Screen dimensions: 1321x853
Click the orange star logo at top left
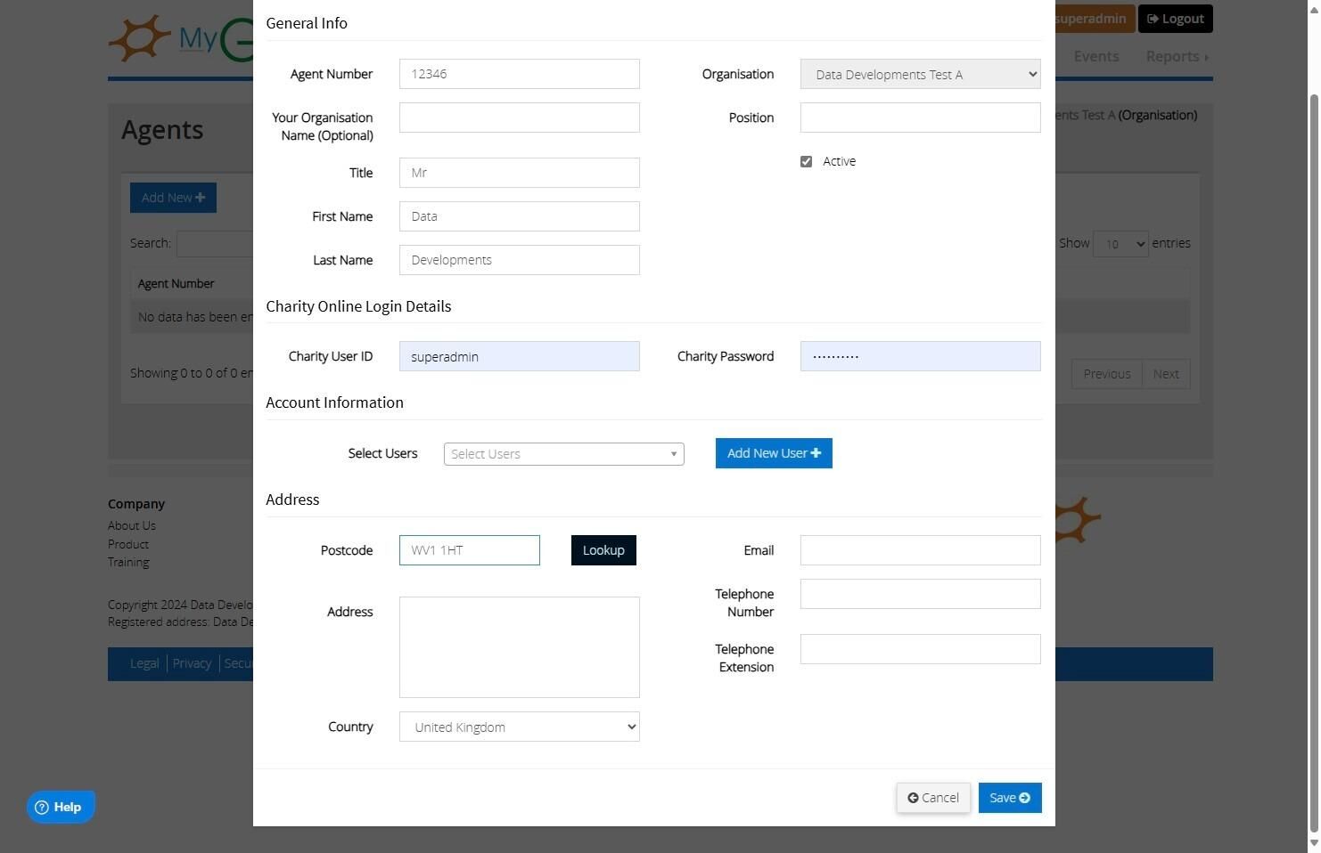point(140,37)
